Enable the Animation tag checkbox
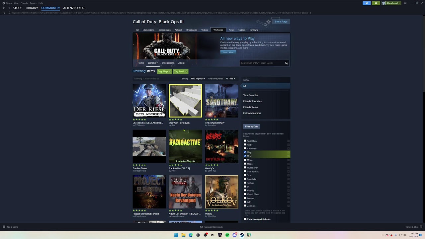The width and height of the screenshot is (425, 239). coord(245,141)
